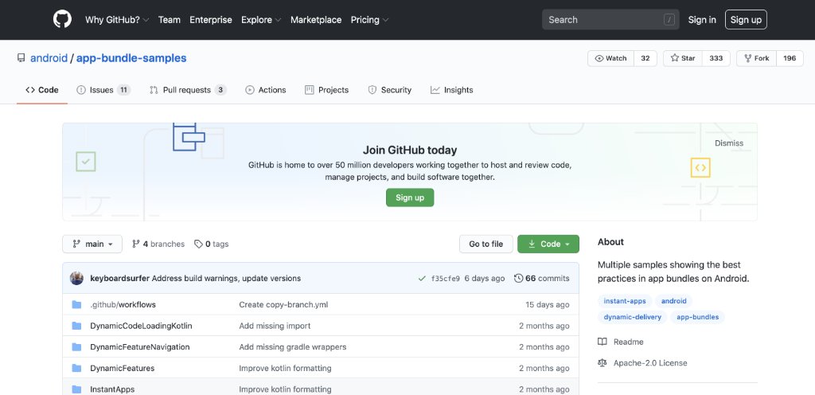Click the header Sign up button

[746, 20]
